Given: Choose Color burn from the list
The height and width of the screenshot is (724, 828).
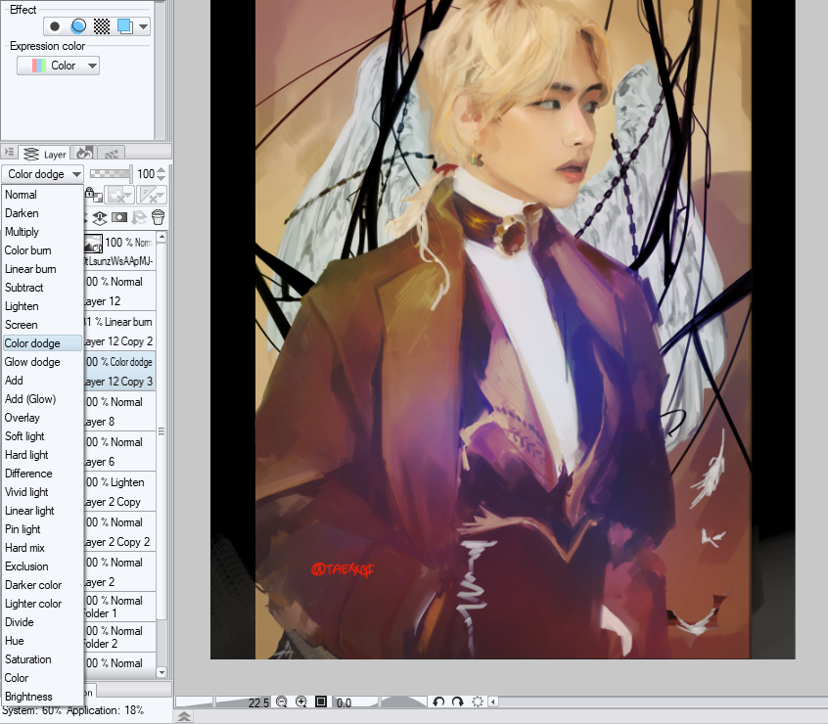Looking at the screenshot, I should pos(43,250).
